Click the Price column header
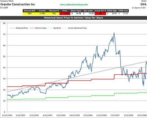Image resolution: width=147 pixels, height=118 pixels. [65, 11]
